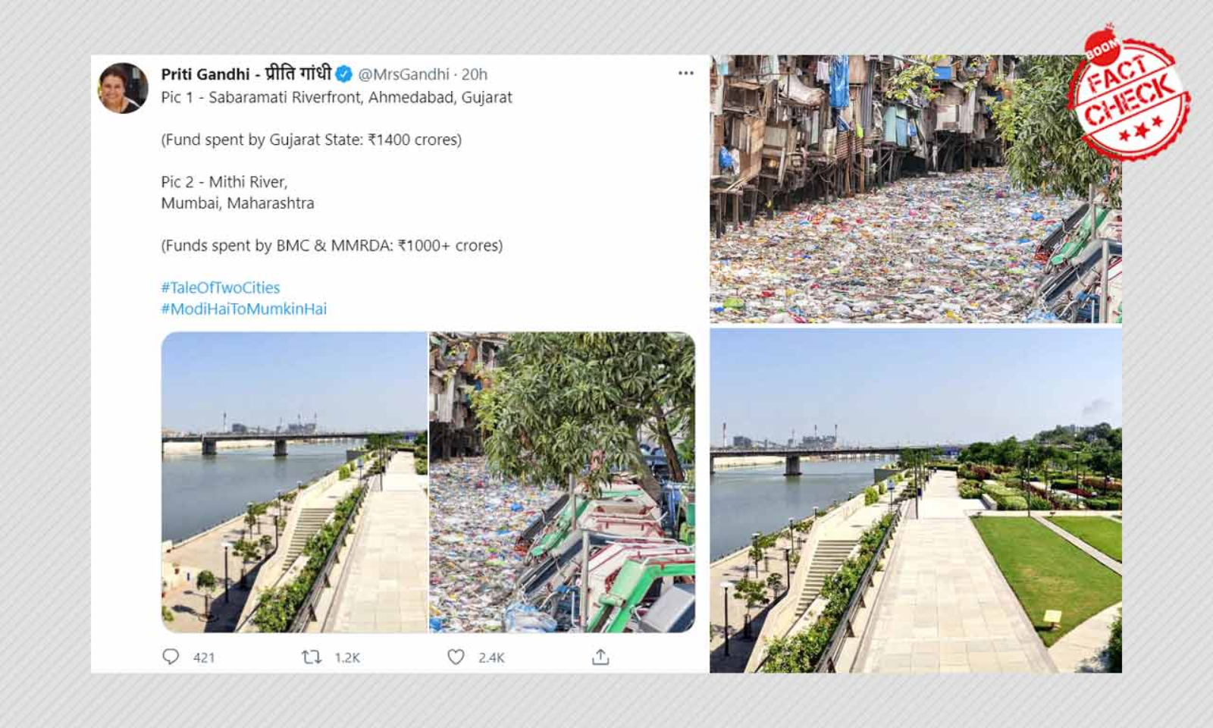Click the reply speech bubble icon
1213x728 pixels.
(x=171, y=657)
